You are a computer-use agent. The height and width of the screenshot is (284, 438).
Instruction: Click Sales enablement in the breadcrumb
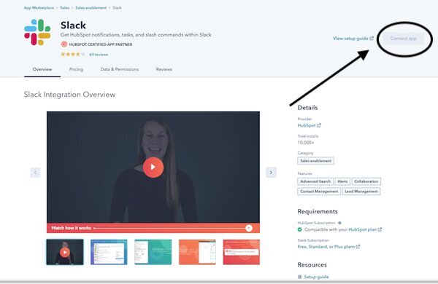pos(91,8)
